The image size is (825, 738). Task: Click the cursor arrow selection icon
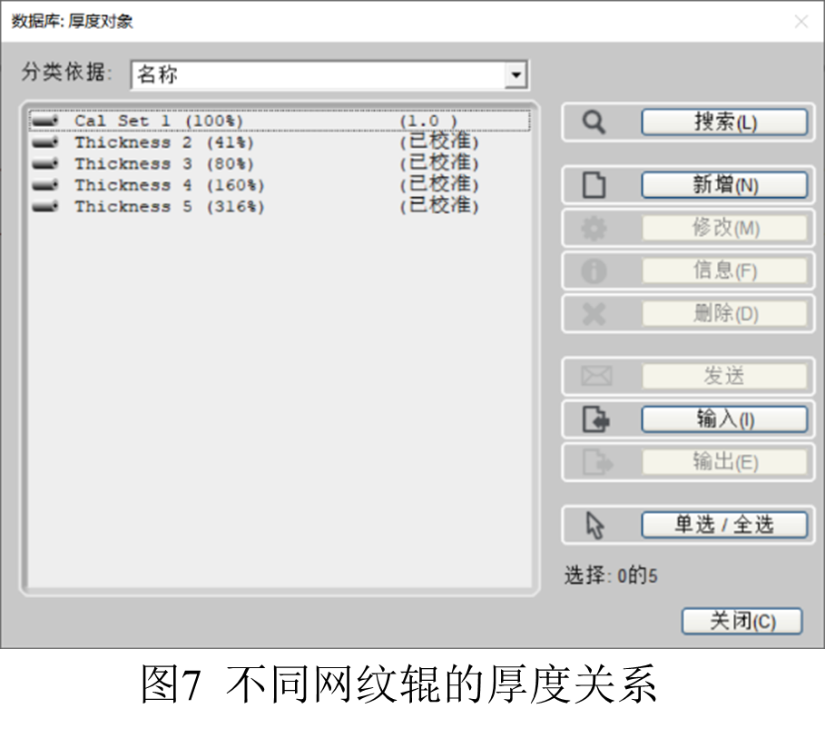(595, 525)
